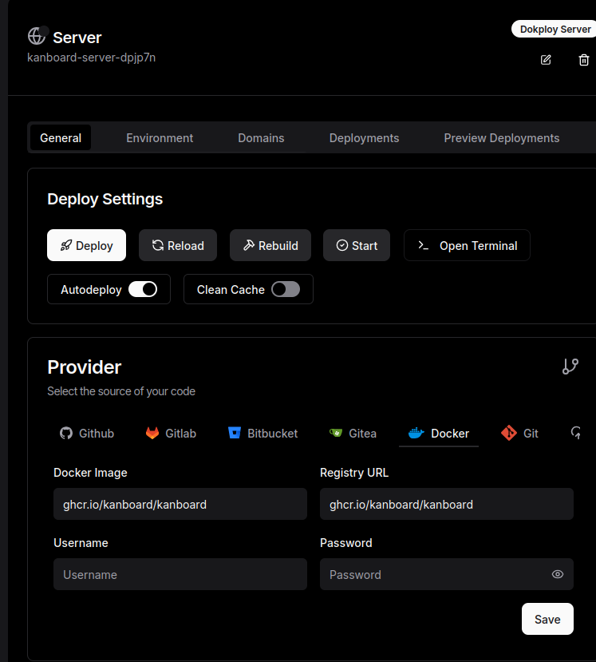The image size is (596, 662).
Task: Click the edit pencil icon for the server
Action: [x=546, y=59]
